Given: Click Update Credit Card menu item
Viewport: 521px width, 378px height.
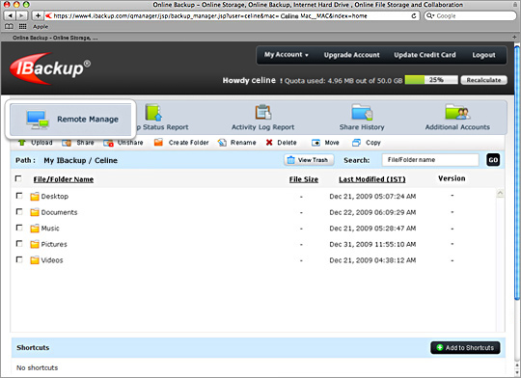Looking at the screenshot, I should click(x=425, y=55).
